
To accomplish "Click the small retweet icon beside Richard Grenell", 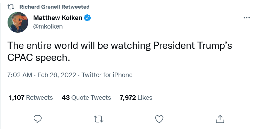I will point(11,7).
